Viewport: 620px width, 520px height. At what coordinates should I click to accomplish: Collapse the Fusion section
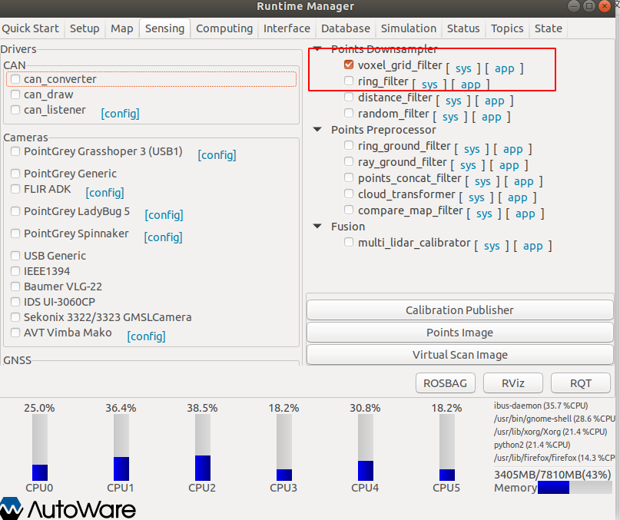click(x=317, y=227)
